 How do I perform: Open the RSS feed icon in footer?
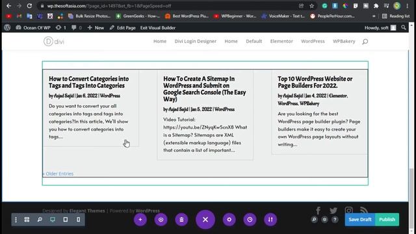click(364, 211)
